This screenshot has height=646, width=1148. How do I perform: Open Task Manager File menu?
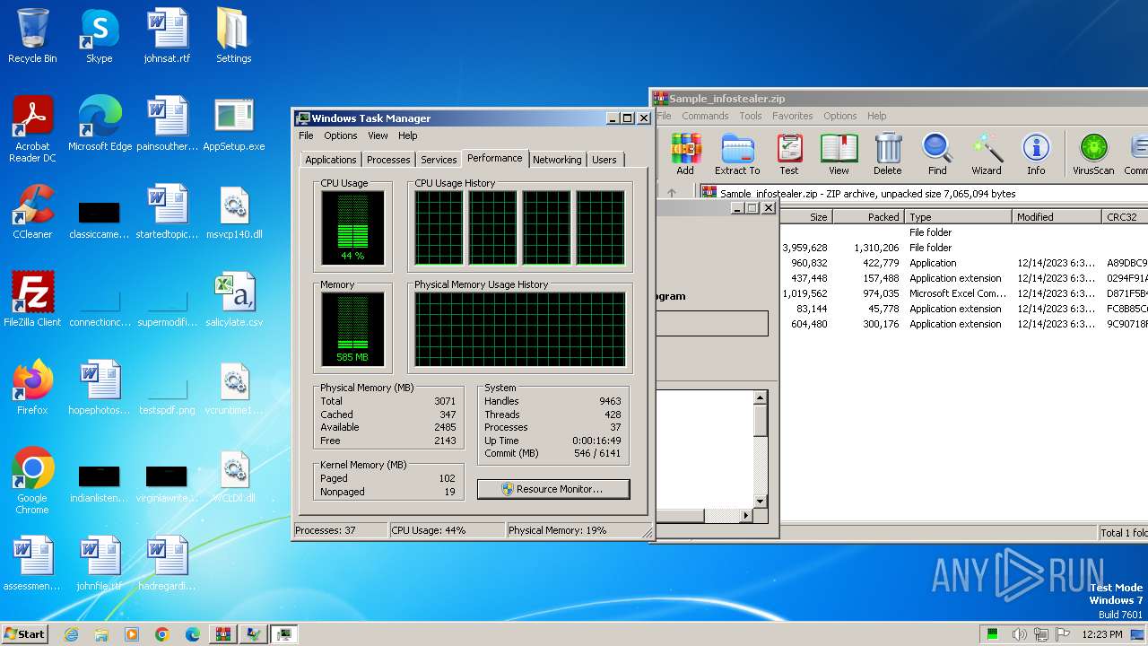306,135
